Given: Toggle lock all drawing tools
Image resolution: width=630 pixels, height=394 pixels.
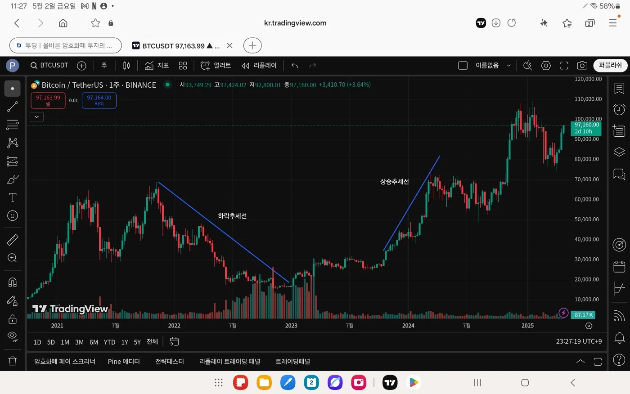Looking at the screenshot, I should (x=13, y=319).
